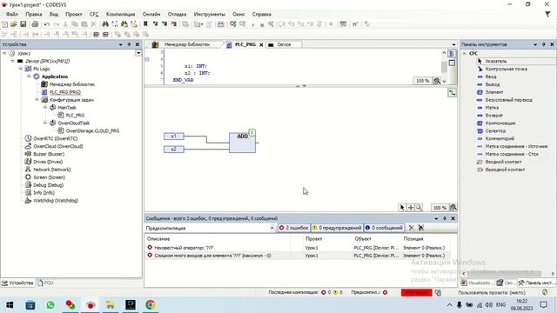Pick the Элемент box tool
The image size is (557, 313).
(494, 92)
